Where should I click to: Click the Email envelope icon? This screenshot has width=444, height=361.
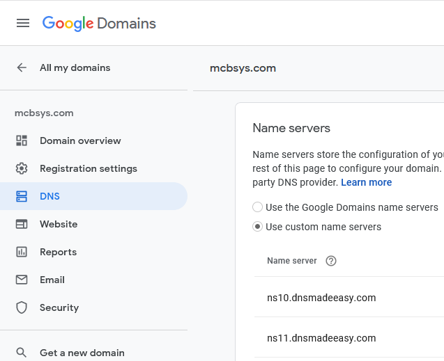pos(22,280)
